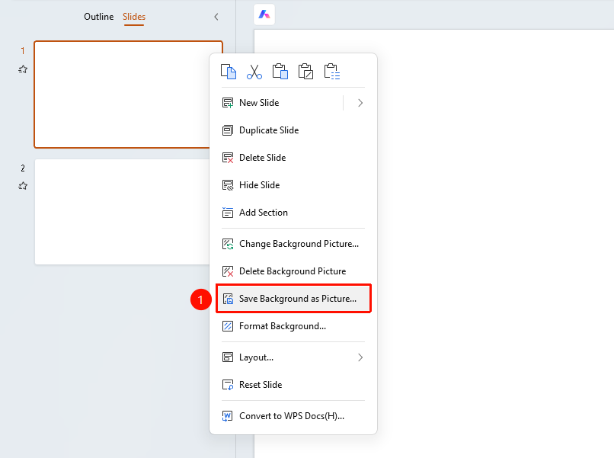Open the Format Background option
Viewport: 614px width, 458px height.
pos(293,326)
